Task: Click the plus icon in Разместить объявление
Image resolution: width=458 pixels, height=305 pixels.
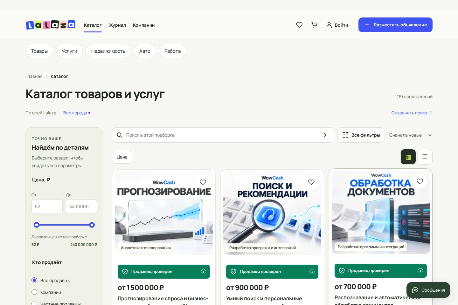Action: pyautogui.click(x=367, y=25)
